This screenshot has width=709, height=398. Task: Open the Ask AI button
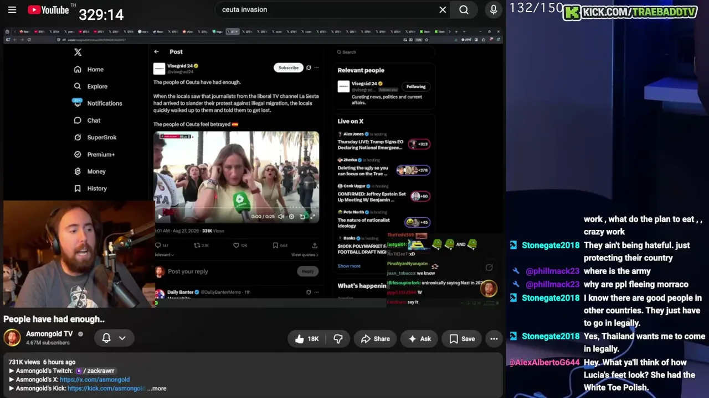[x=419, y=339]
